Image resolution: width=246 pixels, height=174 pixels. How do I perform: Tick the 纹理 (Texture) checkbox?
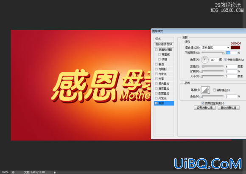point(159,59)
